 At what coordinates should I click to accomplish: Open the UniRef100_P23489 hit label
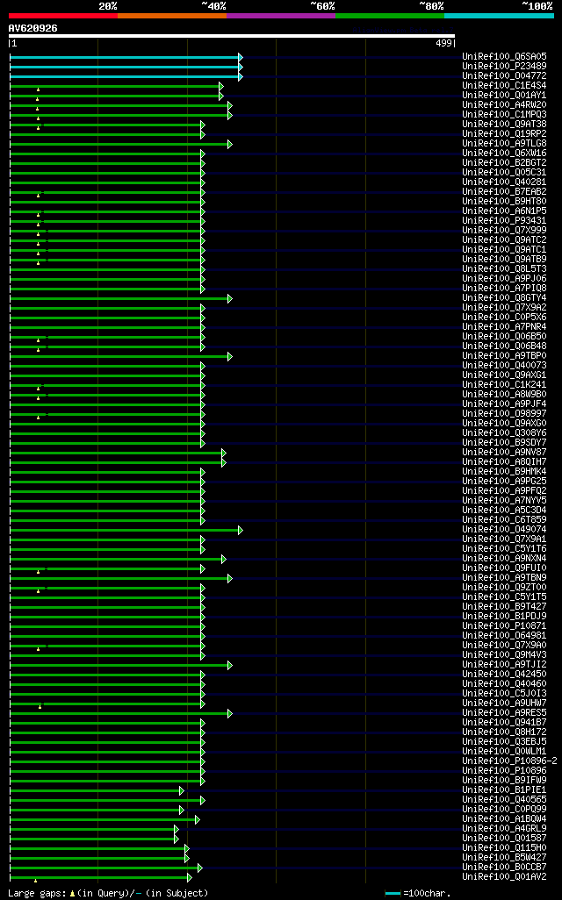(505, 66)
